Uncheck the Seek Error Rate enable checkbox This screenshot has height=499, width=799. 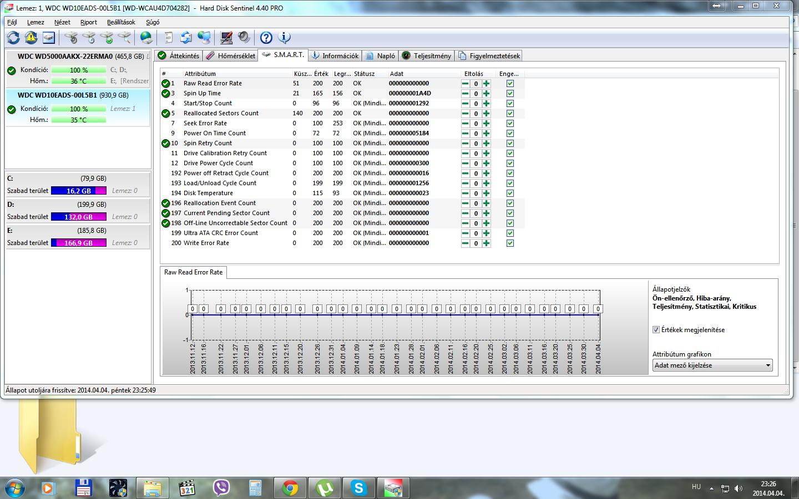[x=510, y=124]
